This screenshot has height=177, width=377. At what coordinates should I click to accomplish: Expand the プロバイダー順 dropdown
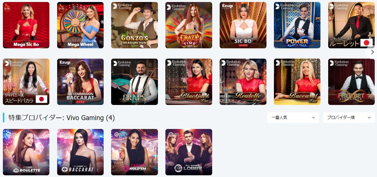pyautogui.click(x=349, y=118)
